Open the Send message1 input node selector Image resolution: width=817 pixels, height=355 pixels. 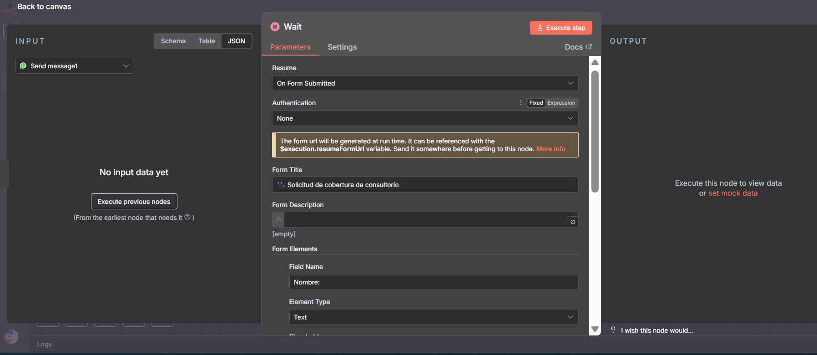pyautogui.click(x=75, y=66)
